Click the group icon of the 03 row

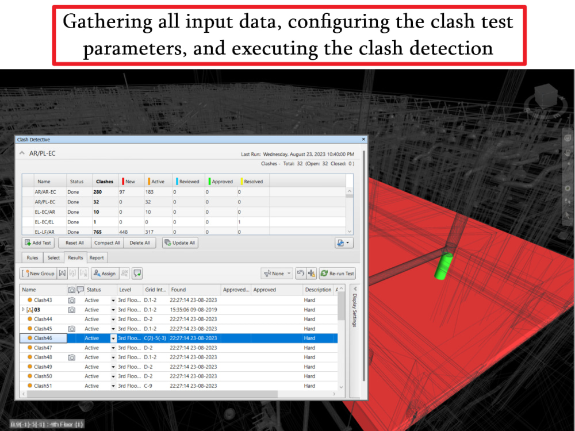[x=30, y=310]
